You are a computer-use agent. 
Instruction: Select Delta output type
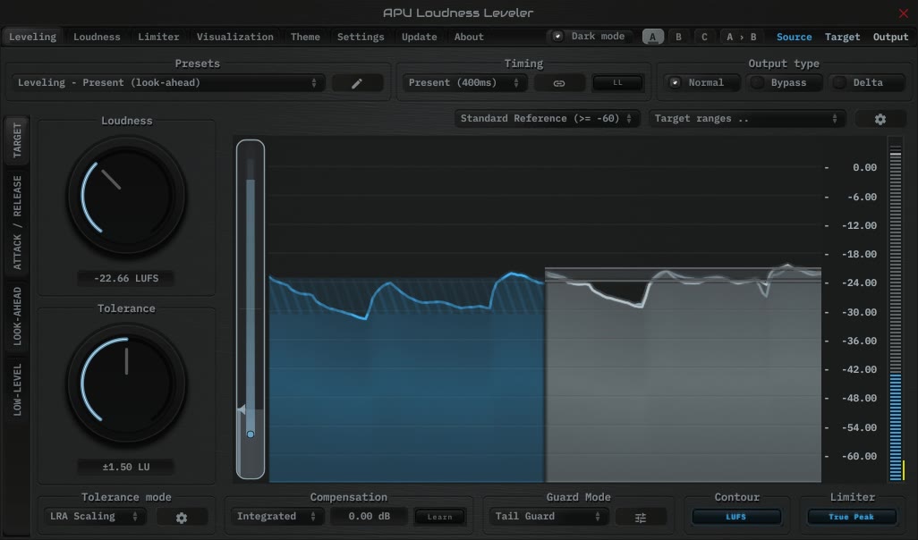(866, 83)
